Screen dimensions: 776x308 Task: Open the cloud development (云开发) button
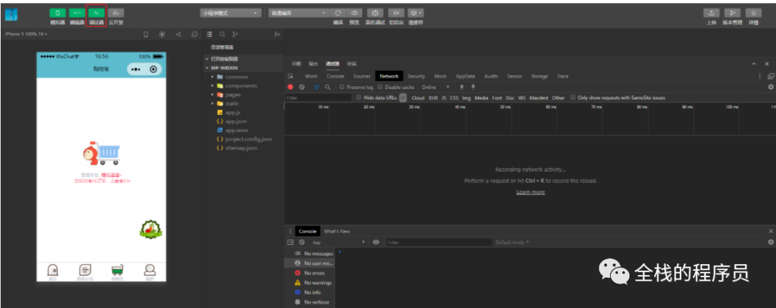pos(116,13)
